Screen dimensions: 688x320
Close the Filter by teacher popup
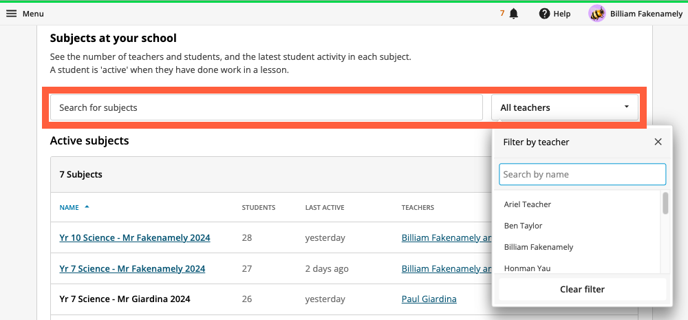tap(658, 142)
